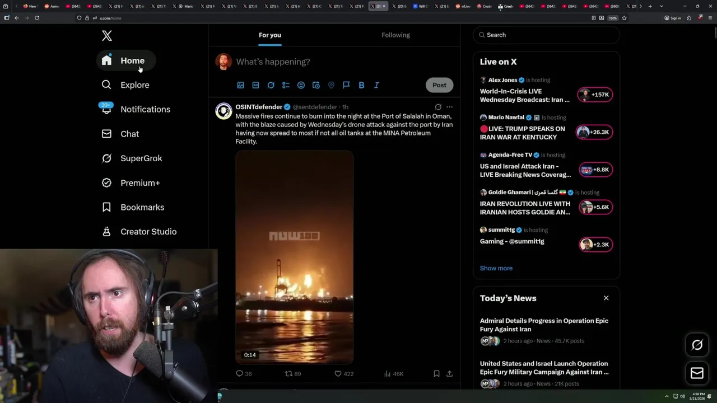Reload the page with refresh icon
The width and height of the screenshot is (717, 403).
(x=37, y=18)
